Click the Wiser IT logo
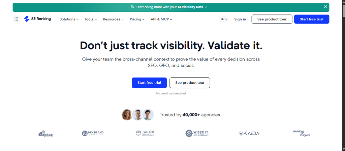Image resolution: width=345 pixels, height=151 pixels. click(x=197, y=133)
